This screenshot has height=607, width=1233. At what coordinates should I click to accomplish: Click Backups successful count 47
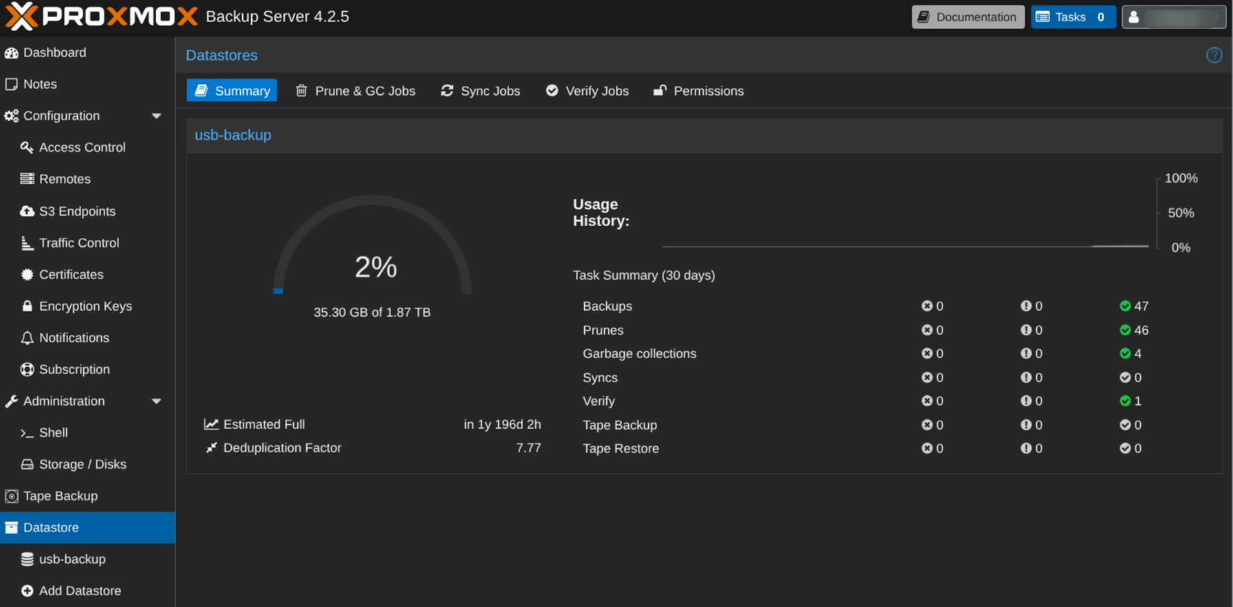1134,306
